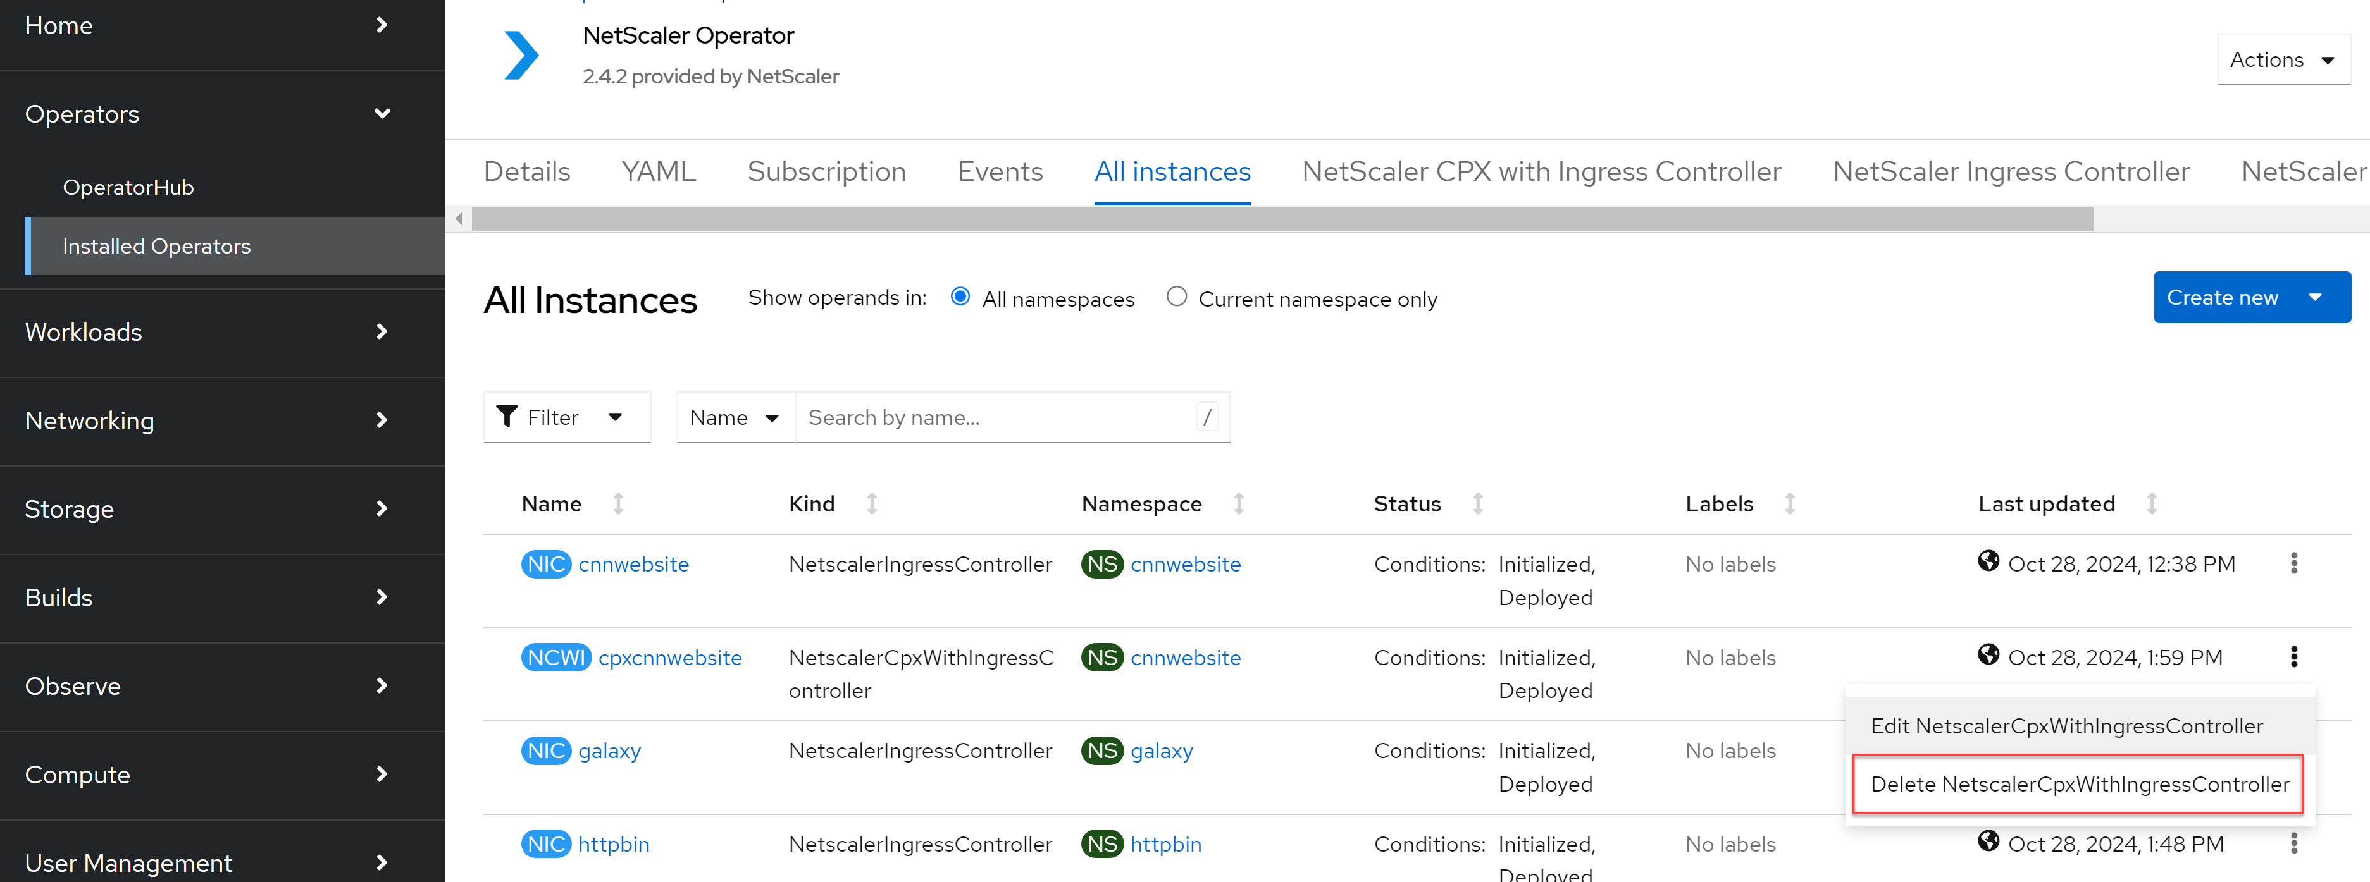Select the All instances tab
The height and width of the screenshot is (882, 2370).
[1171, 169]
